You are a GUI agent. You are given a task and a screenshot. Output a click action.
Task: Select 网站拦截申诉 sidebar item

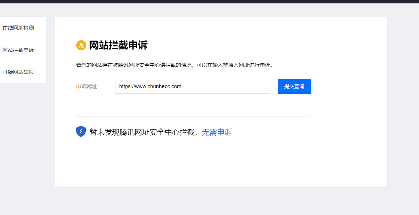(x=18, y=50)
